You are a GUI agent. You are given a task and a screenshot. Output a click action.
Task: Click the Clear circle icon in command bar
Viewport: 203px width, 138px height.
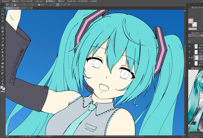coord(32,5)
